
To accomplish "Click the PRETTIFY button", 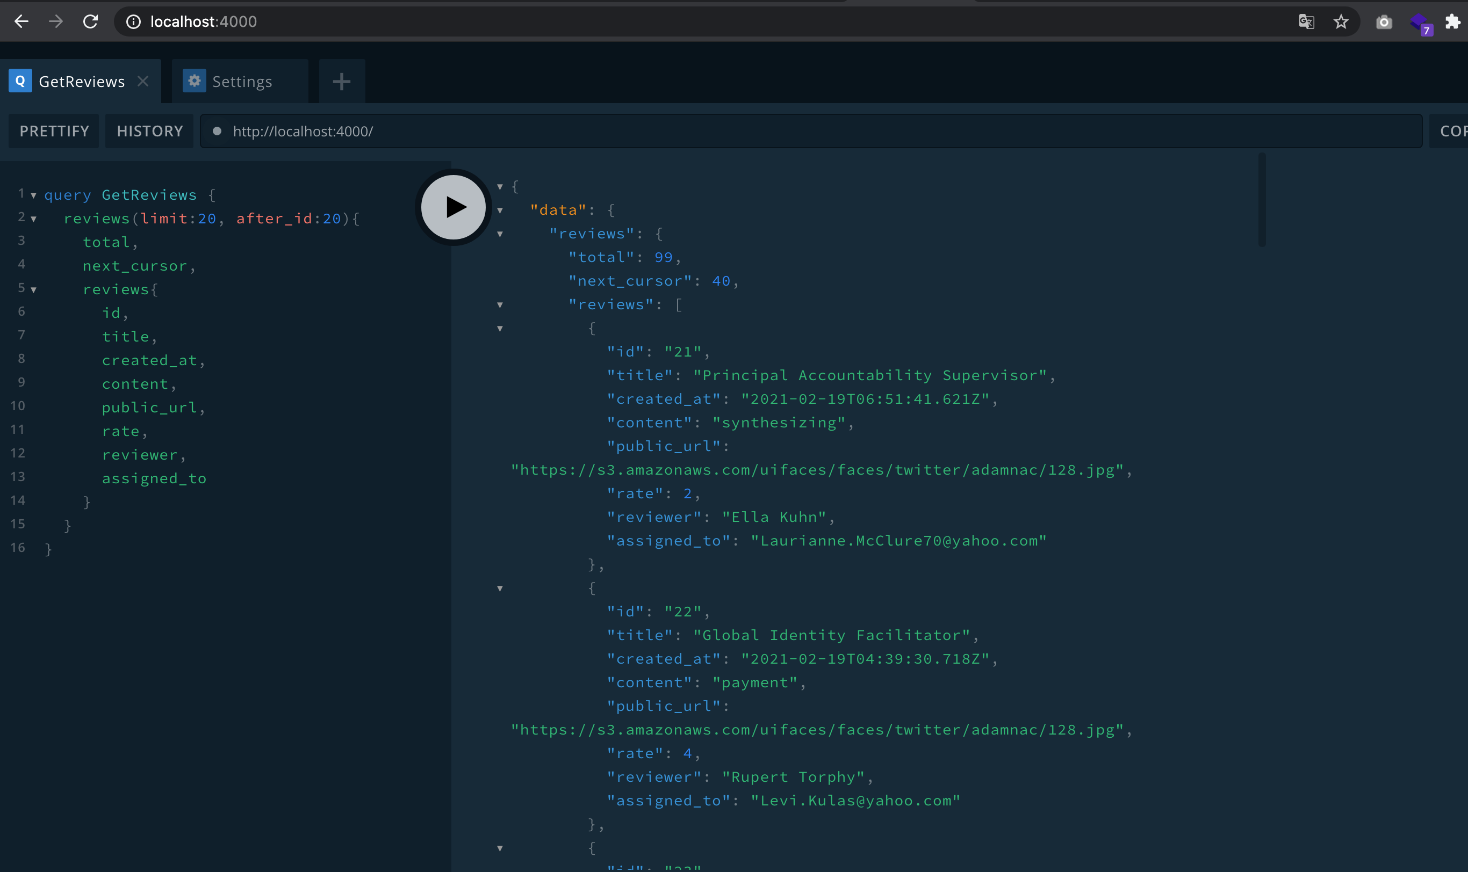I will 54,131.
